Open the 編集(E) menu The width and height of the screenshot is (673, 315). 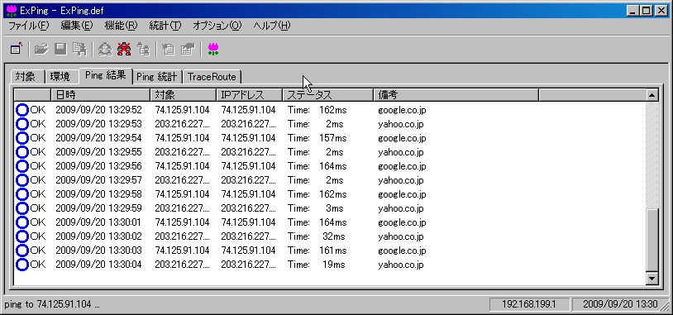pyautogui.click(x=77, y=26)
